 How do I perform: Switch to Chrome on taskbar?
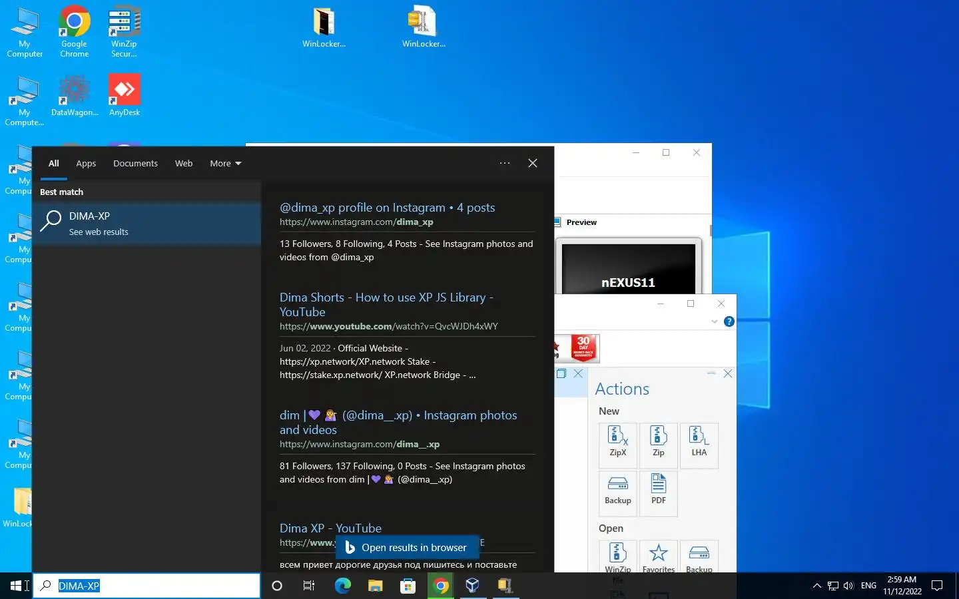pyautogui.click(x=440, y=586)
